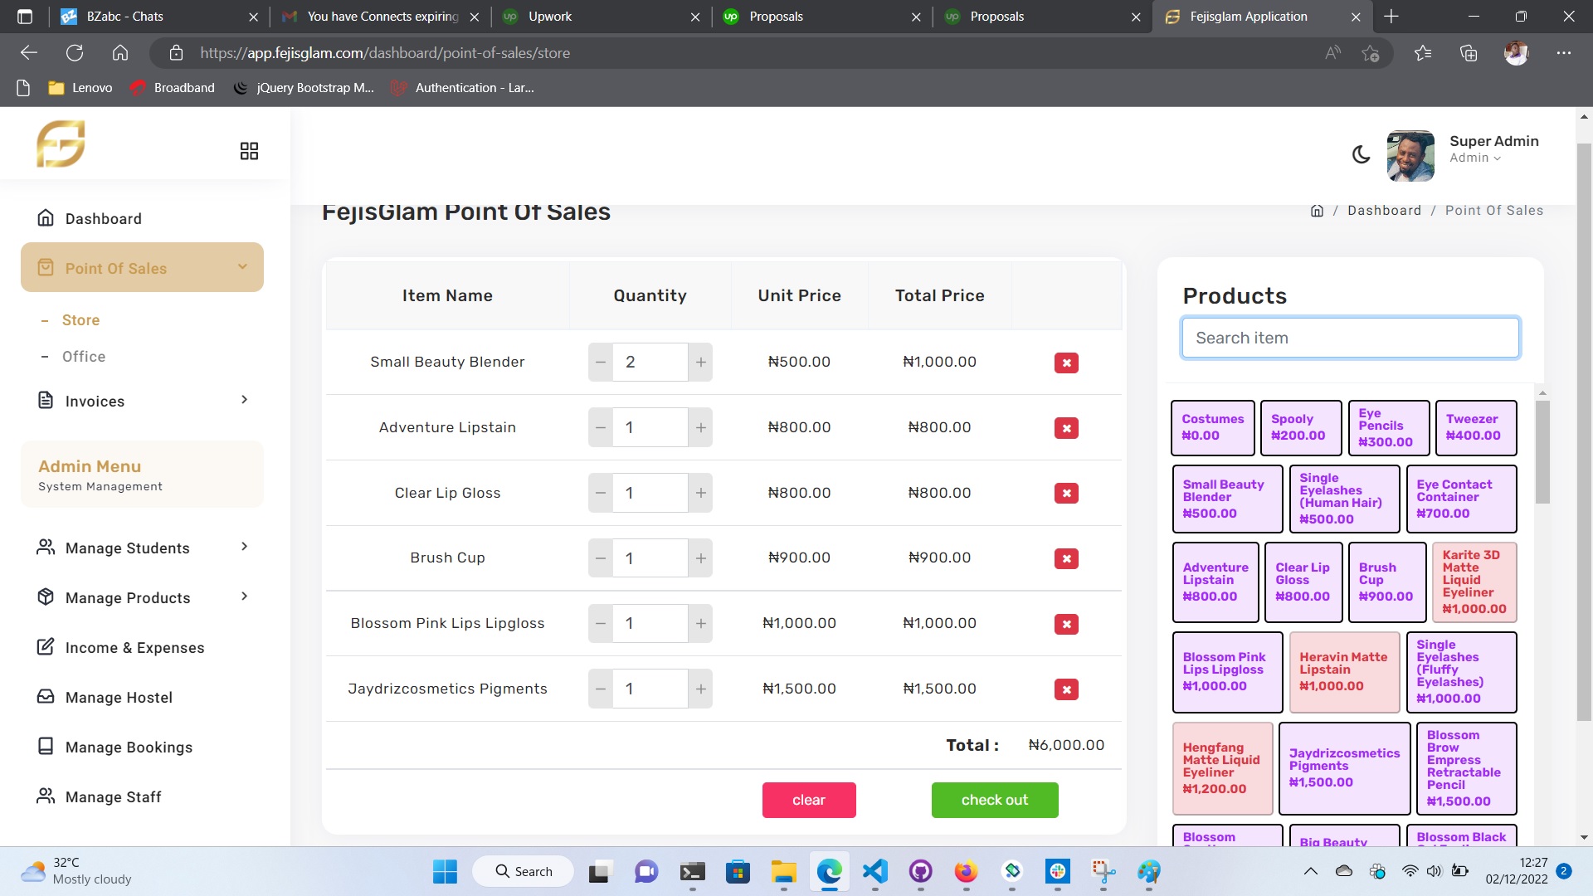Click the pink clear button
1593x896 pixels.
808,800
